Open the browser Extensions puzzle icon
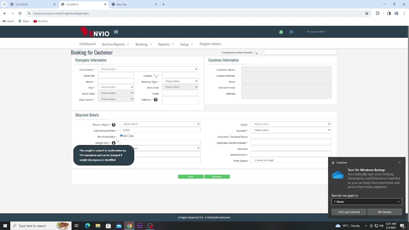 [x=378, y=13]
